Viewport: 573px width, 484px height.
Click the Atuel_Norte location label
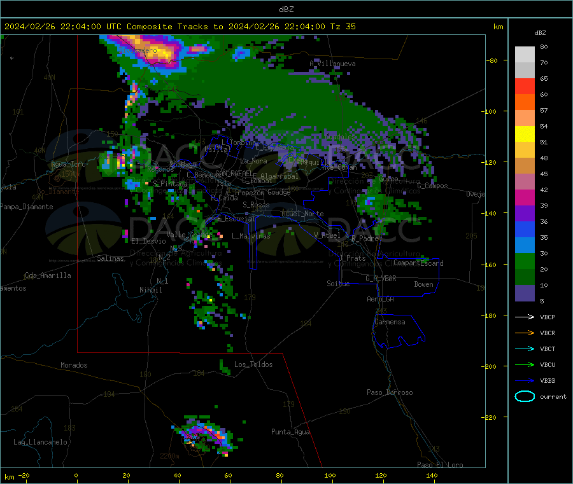click(x=302, y=214)
